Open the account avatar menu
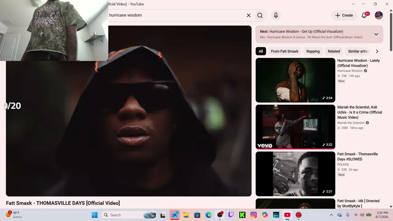This screenshot has width=393, height=221. [379, 15]
